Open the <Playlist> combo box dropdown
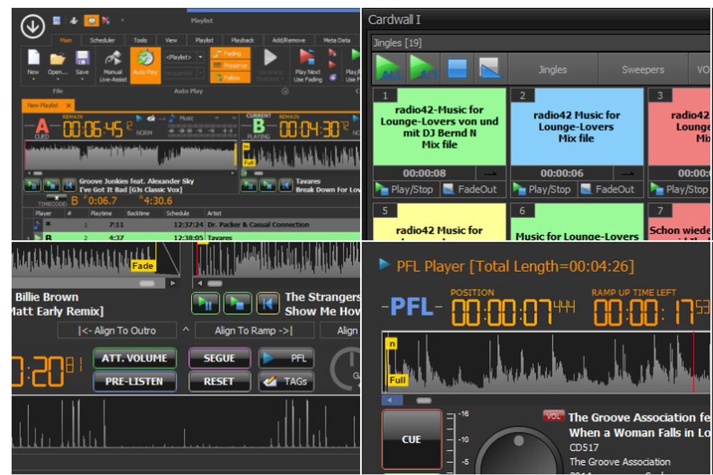Screen dimensions: 713x475 point(200,58)
